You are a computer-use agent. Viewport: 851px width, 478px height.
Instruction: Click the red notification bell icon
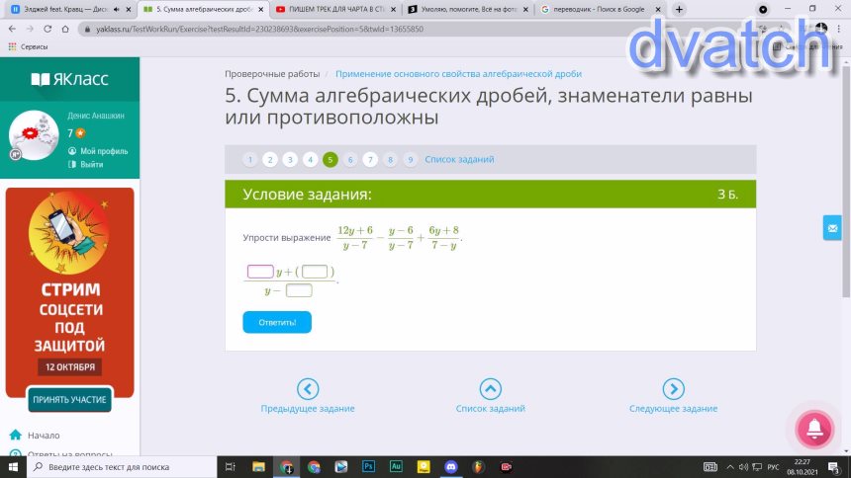point(814,427)
